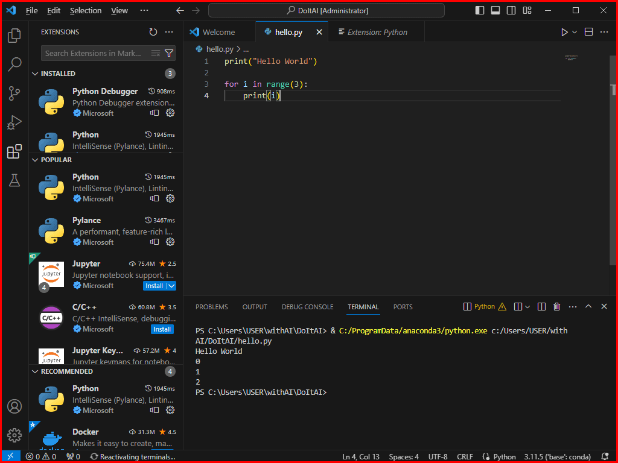Click the Extensions activity bar icon
The image size is (618, 463).
tap(14, 151)
